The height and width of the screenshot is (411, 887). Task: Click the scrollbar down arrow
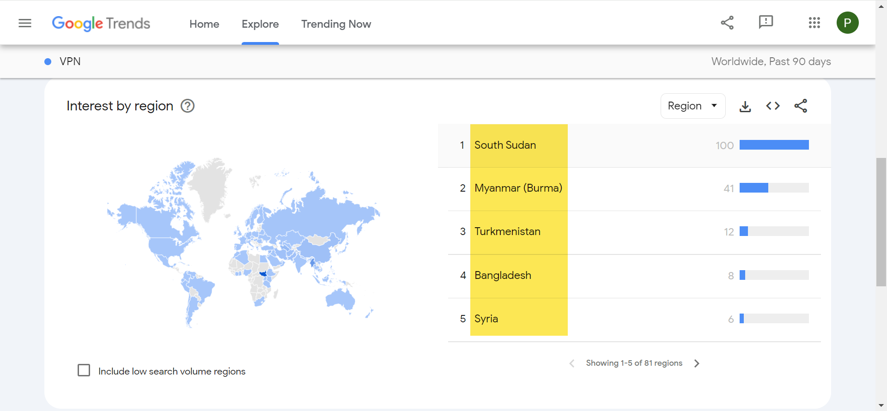tap(881, 405)
